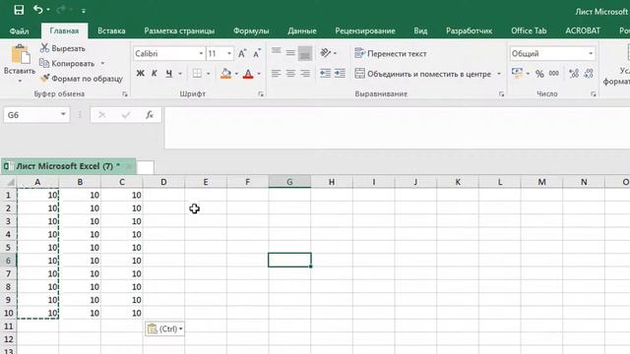This screenshot has height=354, width=630.
Task: Open Выравнивание dialog launcher
Action: (501, 94)
